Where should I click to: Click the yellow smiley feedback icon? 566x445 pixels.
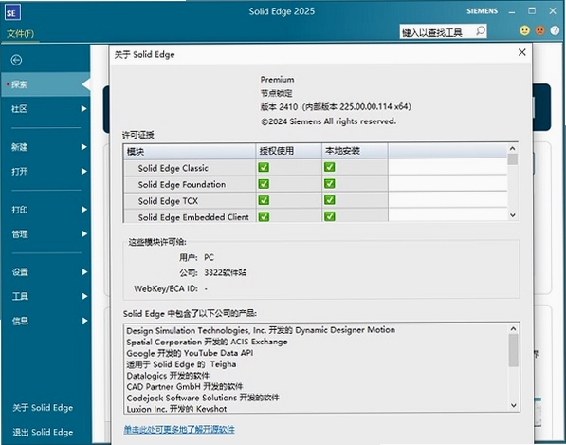(x=524, y=30)
